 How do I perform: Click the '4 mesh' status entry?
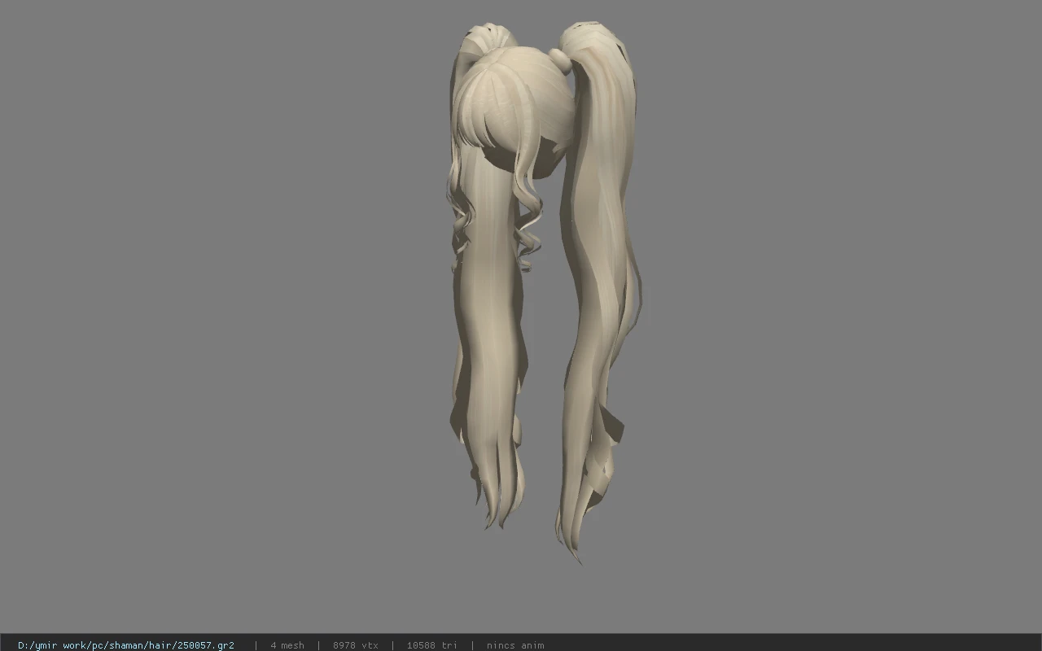287,645
